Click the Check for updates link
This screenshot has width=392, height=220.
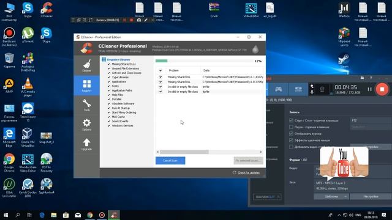click(x=249, y=172)
